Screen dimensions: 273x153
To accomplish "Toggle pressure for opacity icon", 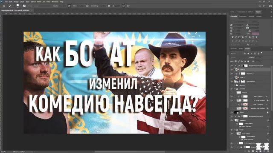I will pyautogui.click(x=69, y=6).
